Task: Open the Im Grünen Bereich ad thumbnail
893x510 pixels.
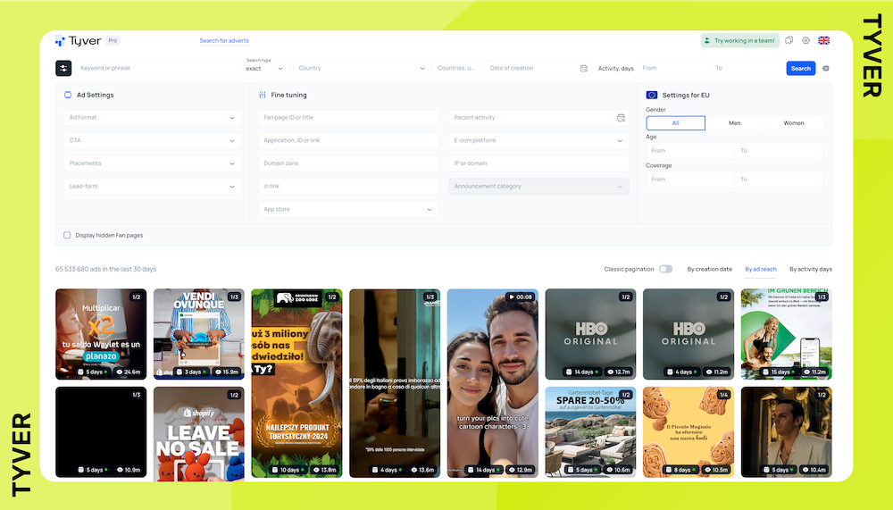Action: [x=787, y=334]
